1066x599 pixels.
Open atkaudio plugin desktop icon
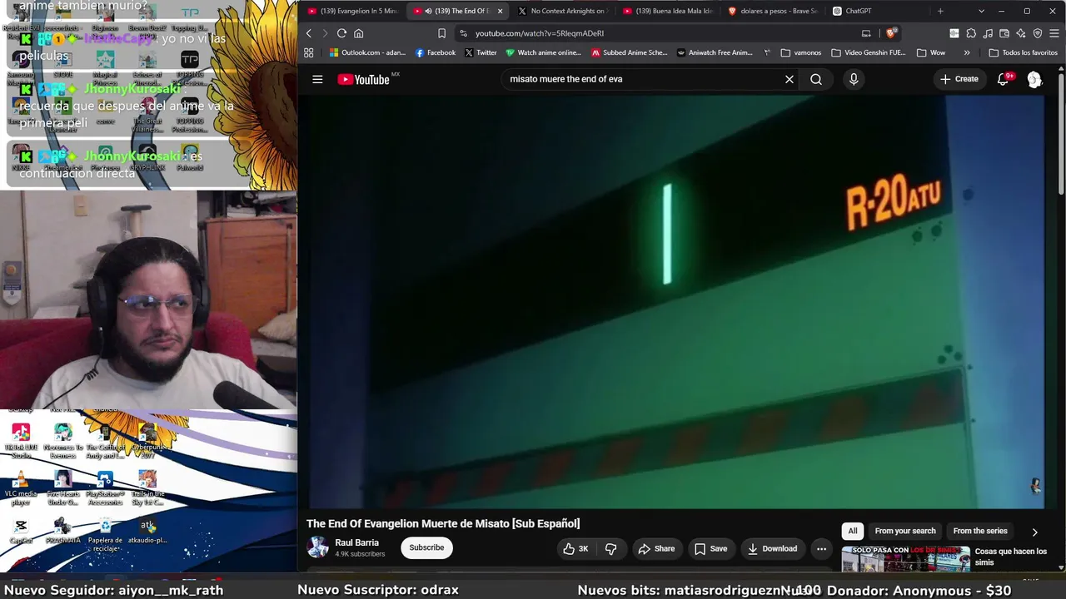[147, 531]
